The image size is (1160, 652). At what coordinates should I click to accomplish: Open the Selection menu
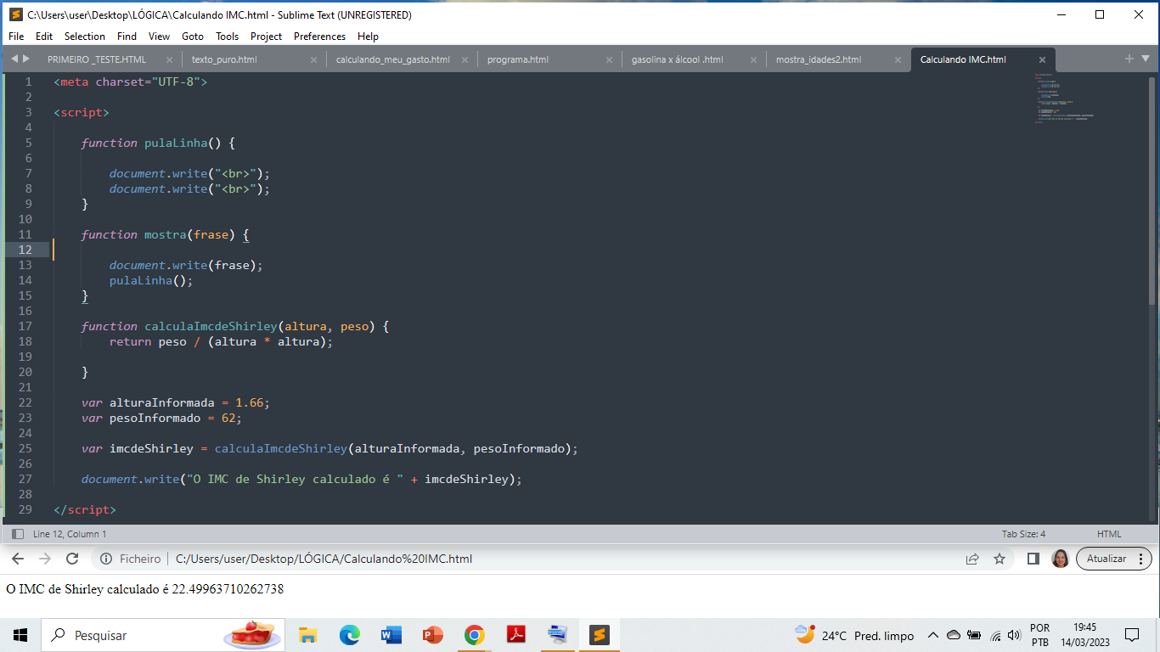pyautogui.click(x=85, y=37)
